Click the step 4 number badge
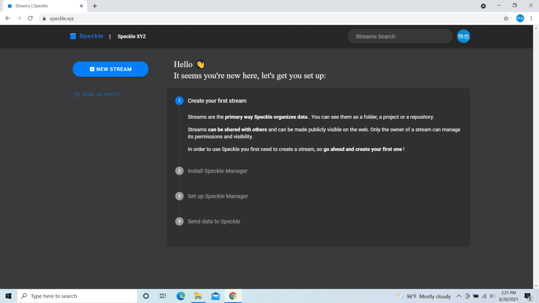This screenshot has height=303, width=539. pos(179,221)
